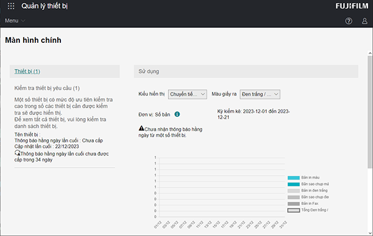The height and width of the screenshot is (236, 373).
Task: Click the Tên thiết bị label
Action: click(x=27, y=135)
